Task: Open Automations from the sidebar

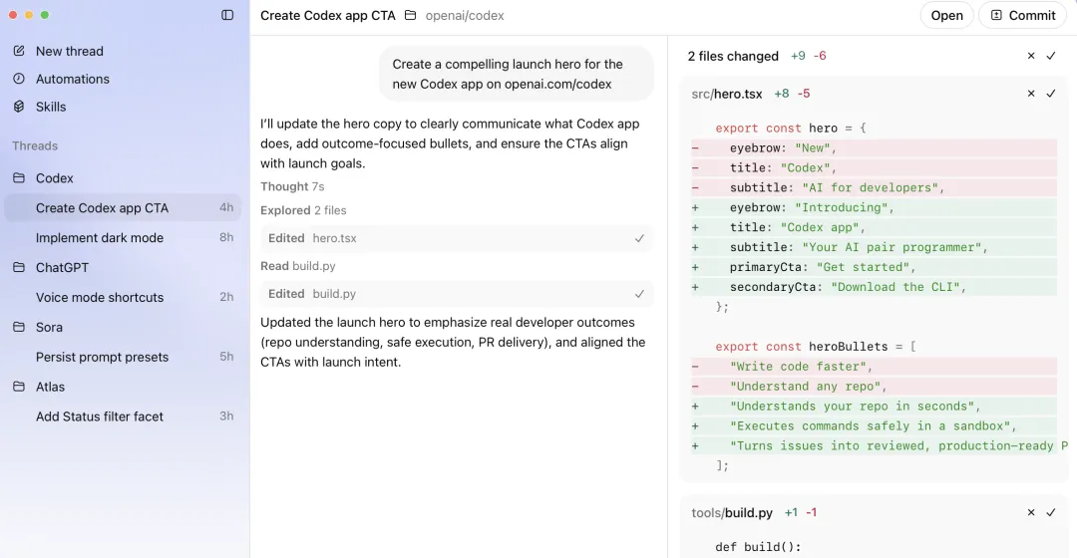Action: [72, 79]
